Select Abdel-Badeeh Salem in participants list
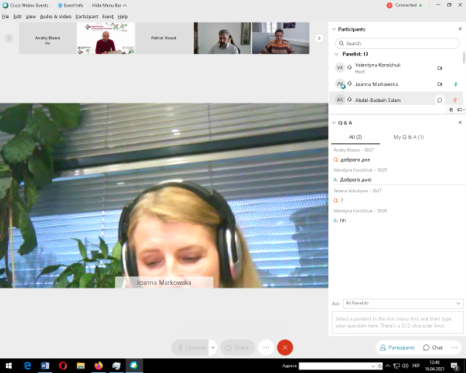The width and height of the screenshot is (466, 373). (396, 100)
